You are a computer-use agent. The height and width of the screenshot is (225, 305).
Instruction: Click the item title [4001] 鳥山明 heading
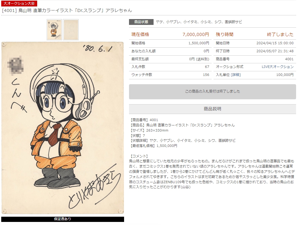pos(67,10)
